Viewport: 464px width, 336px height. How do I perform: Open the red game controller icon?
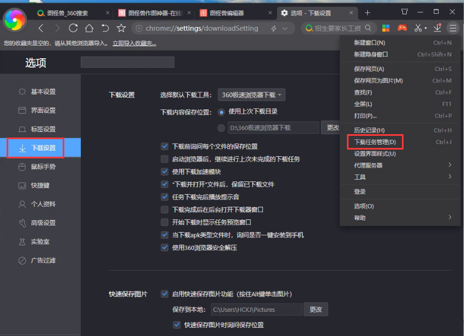point(402,28)
